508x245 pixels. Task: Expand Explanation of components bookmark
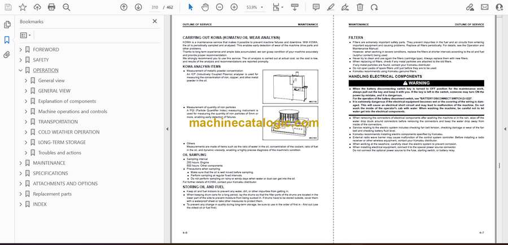click(x=26, y=101)
